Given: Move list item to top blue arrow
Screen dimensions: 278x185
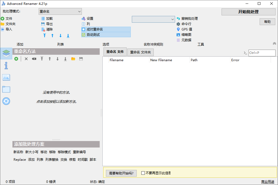Looking at the screenshot, I should tap(45, 36).
